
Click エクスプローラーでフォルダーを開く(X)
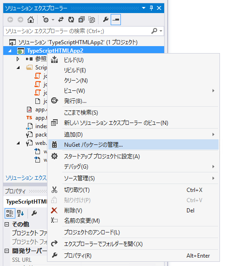pyautogui.click(x=133, y=244)
